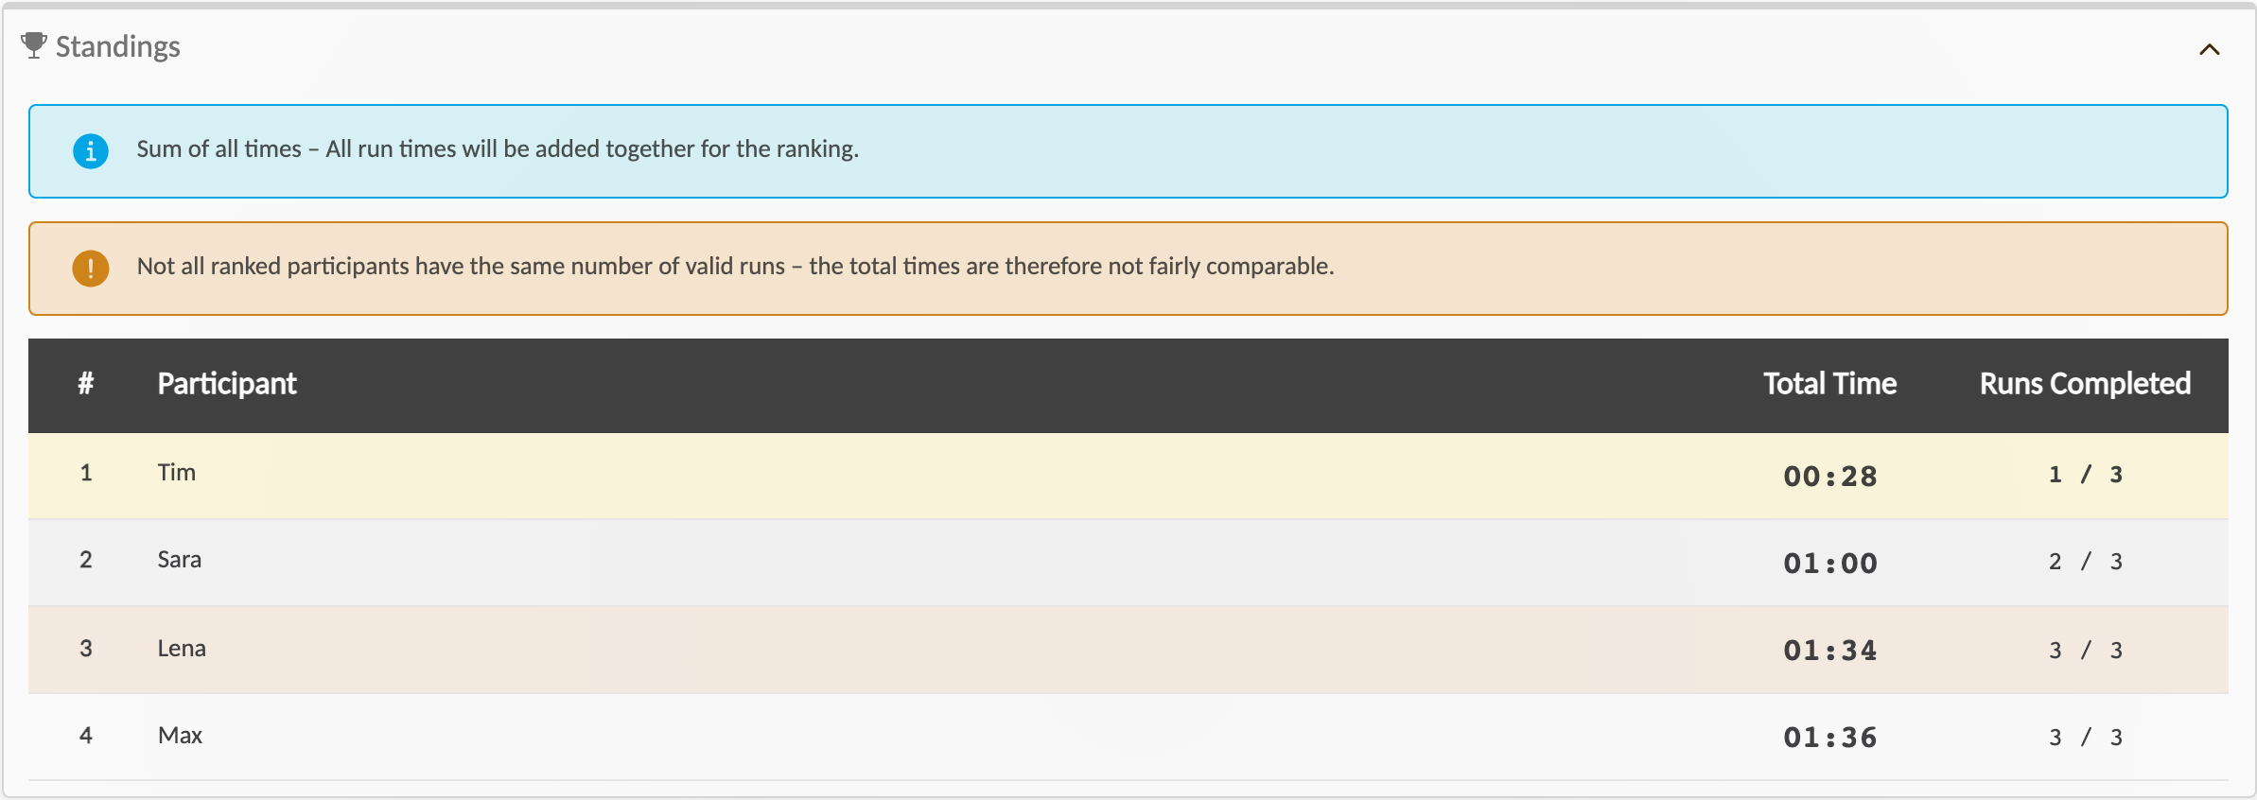Image resolution: width=2257 pixels, height=800 pixels.
Task: Select participant Sara in the standings
Action: [180, 559]
